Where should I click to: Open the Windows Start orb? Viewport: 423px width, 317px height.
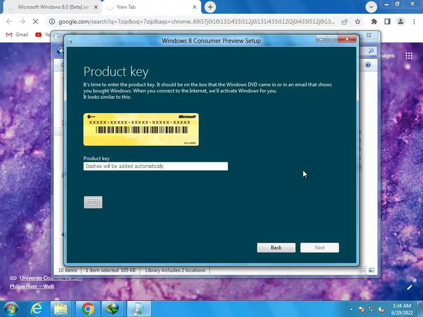tap(11, 309)
